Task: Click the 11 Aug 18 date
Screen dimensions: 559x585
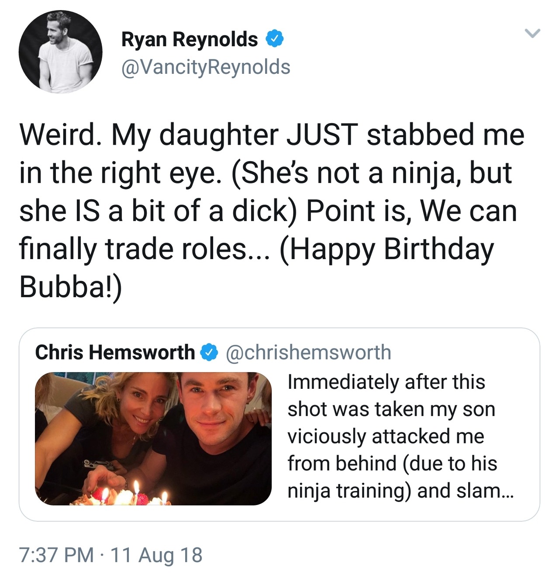Action: tap(156, 555)
